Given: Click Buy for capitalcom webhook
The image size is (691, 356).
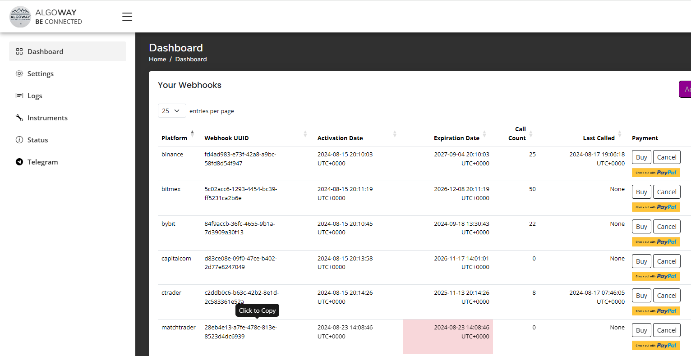Looking at the screenshot, I should pyautogui.click(x=641, y=261).
